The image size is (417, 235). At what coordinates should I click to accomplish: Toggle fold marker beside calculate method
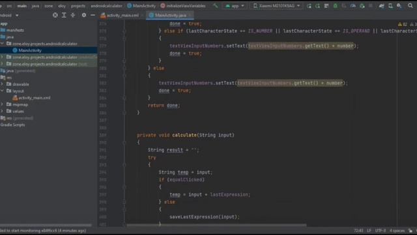pyautogui.click(x=124, y=142)
